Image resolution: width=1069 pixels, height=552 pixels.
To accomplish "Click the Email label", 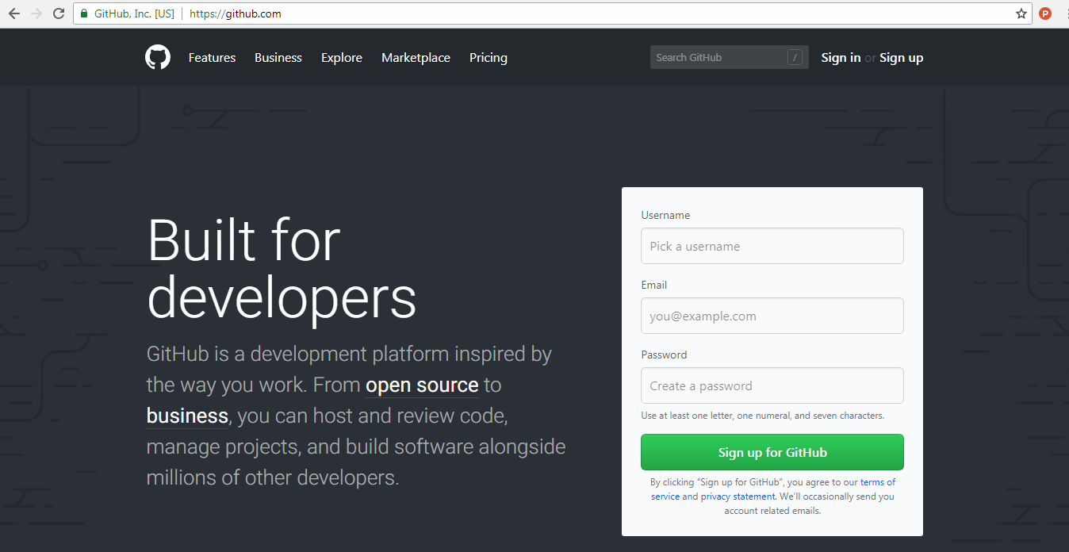I will (654, 285).
